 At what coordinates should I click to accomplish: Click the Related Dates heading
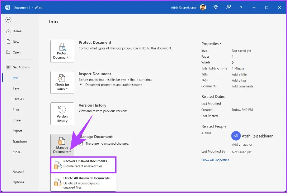click(213, 97)
